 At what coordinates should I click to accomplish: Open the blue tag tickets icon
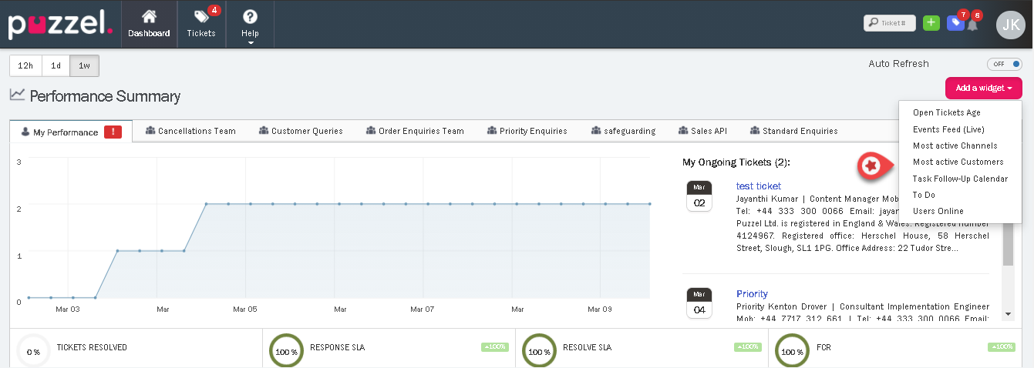click(x=955, y=23)
